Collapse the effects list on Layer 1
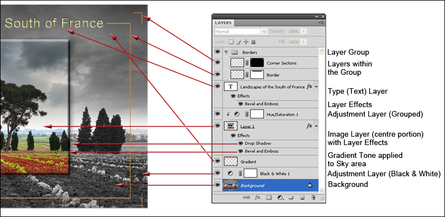 [316, 126]
